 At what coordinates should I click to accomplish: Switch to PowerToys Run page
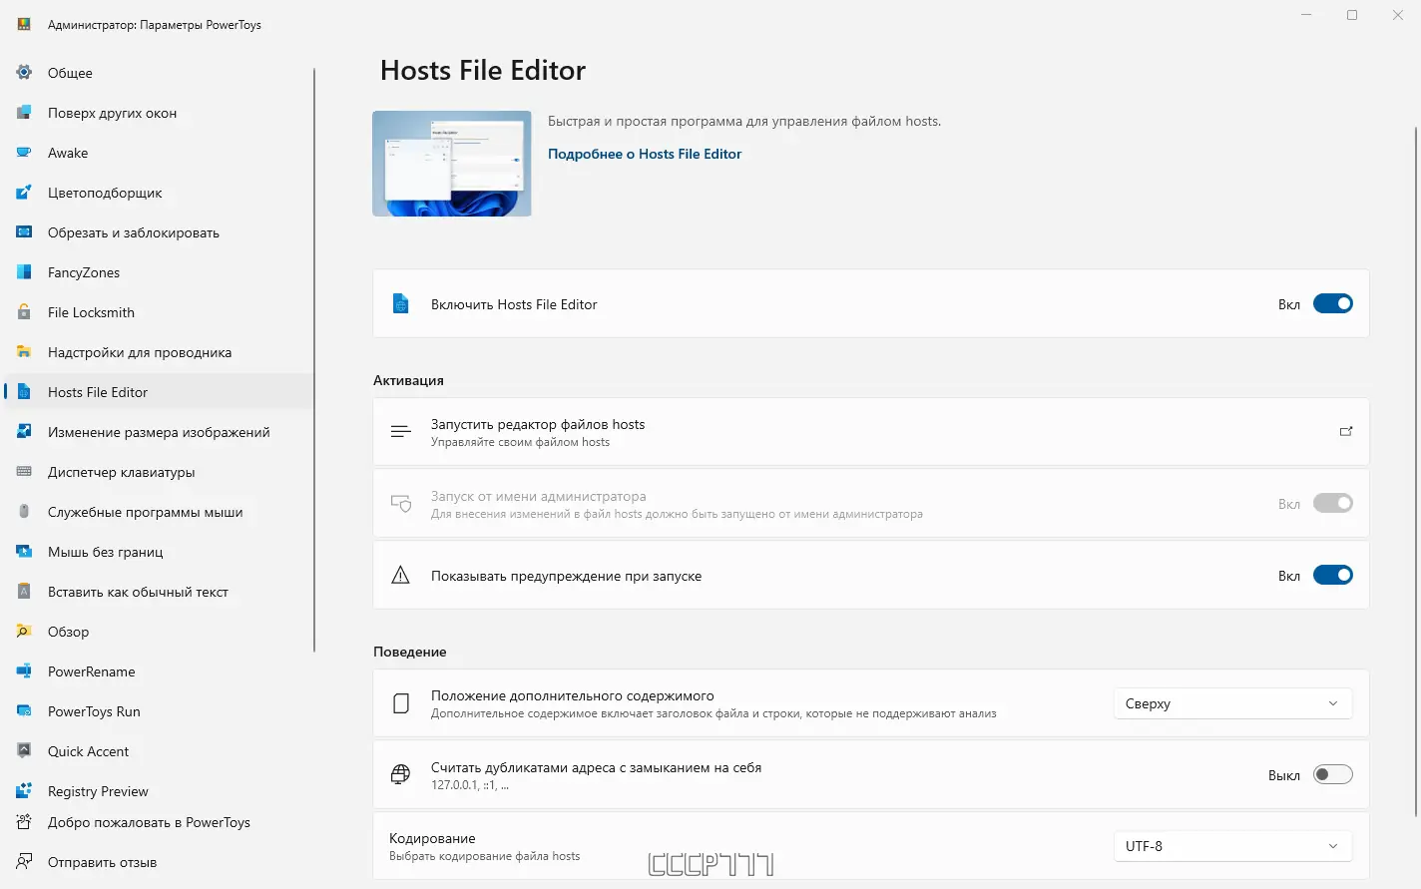pos(160,710)
